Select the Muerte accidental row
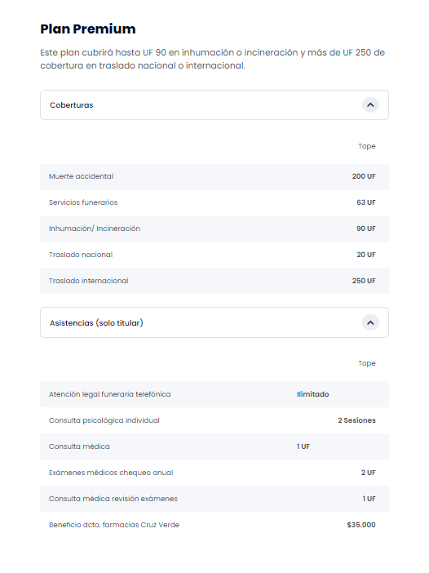This screenshot has width=429, height=573. click(x=214, y=176)
